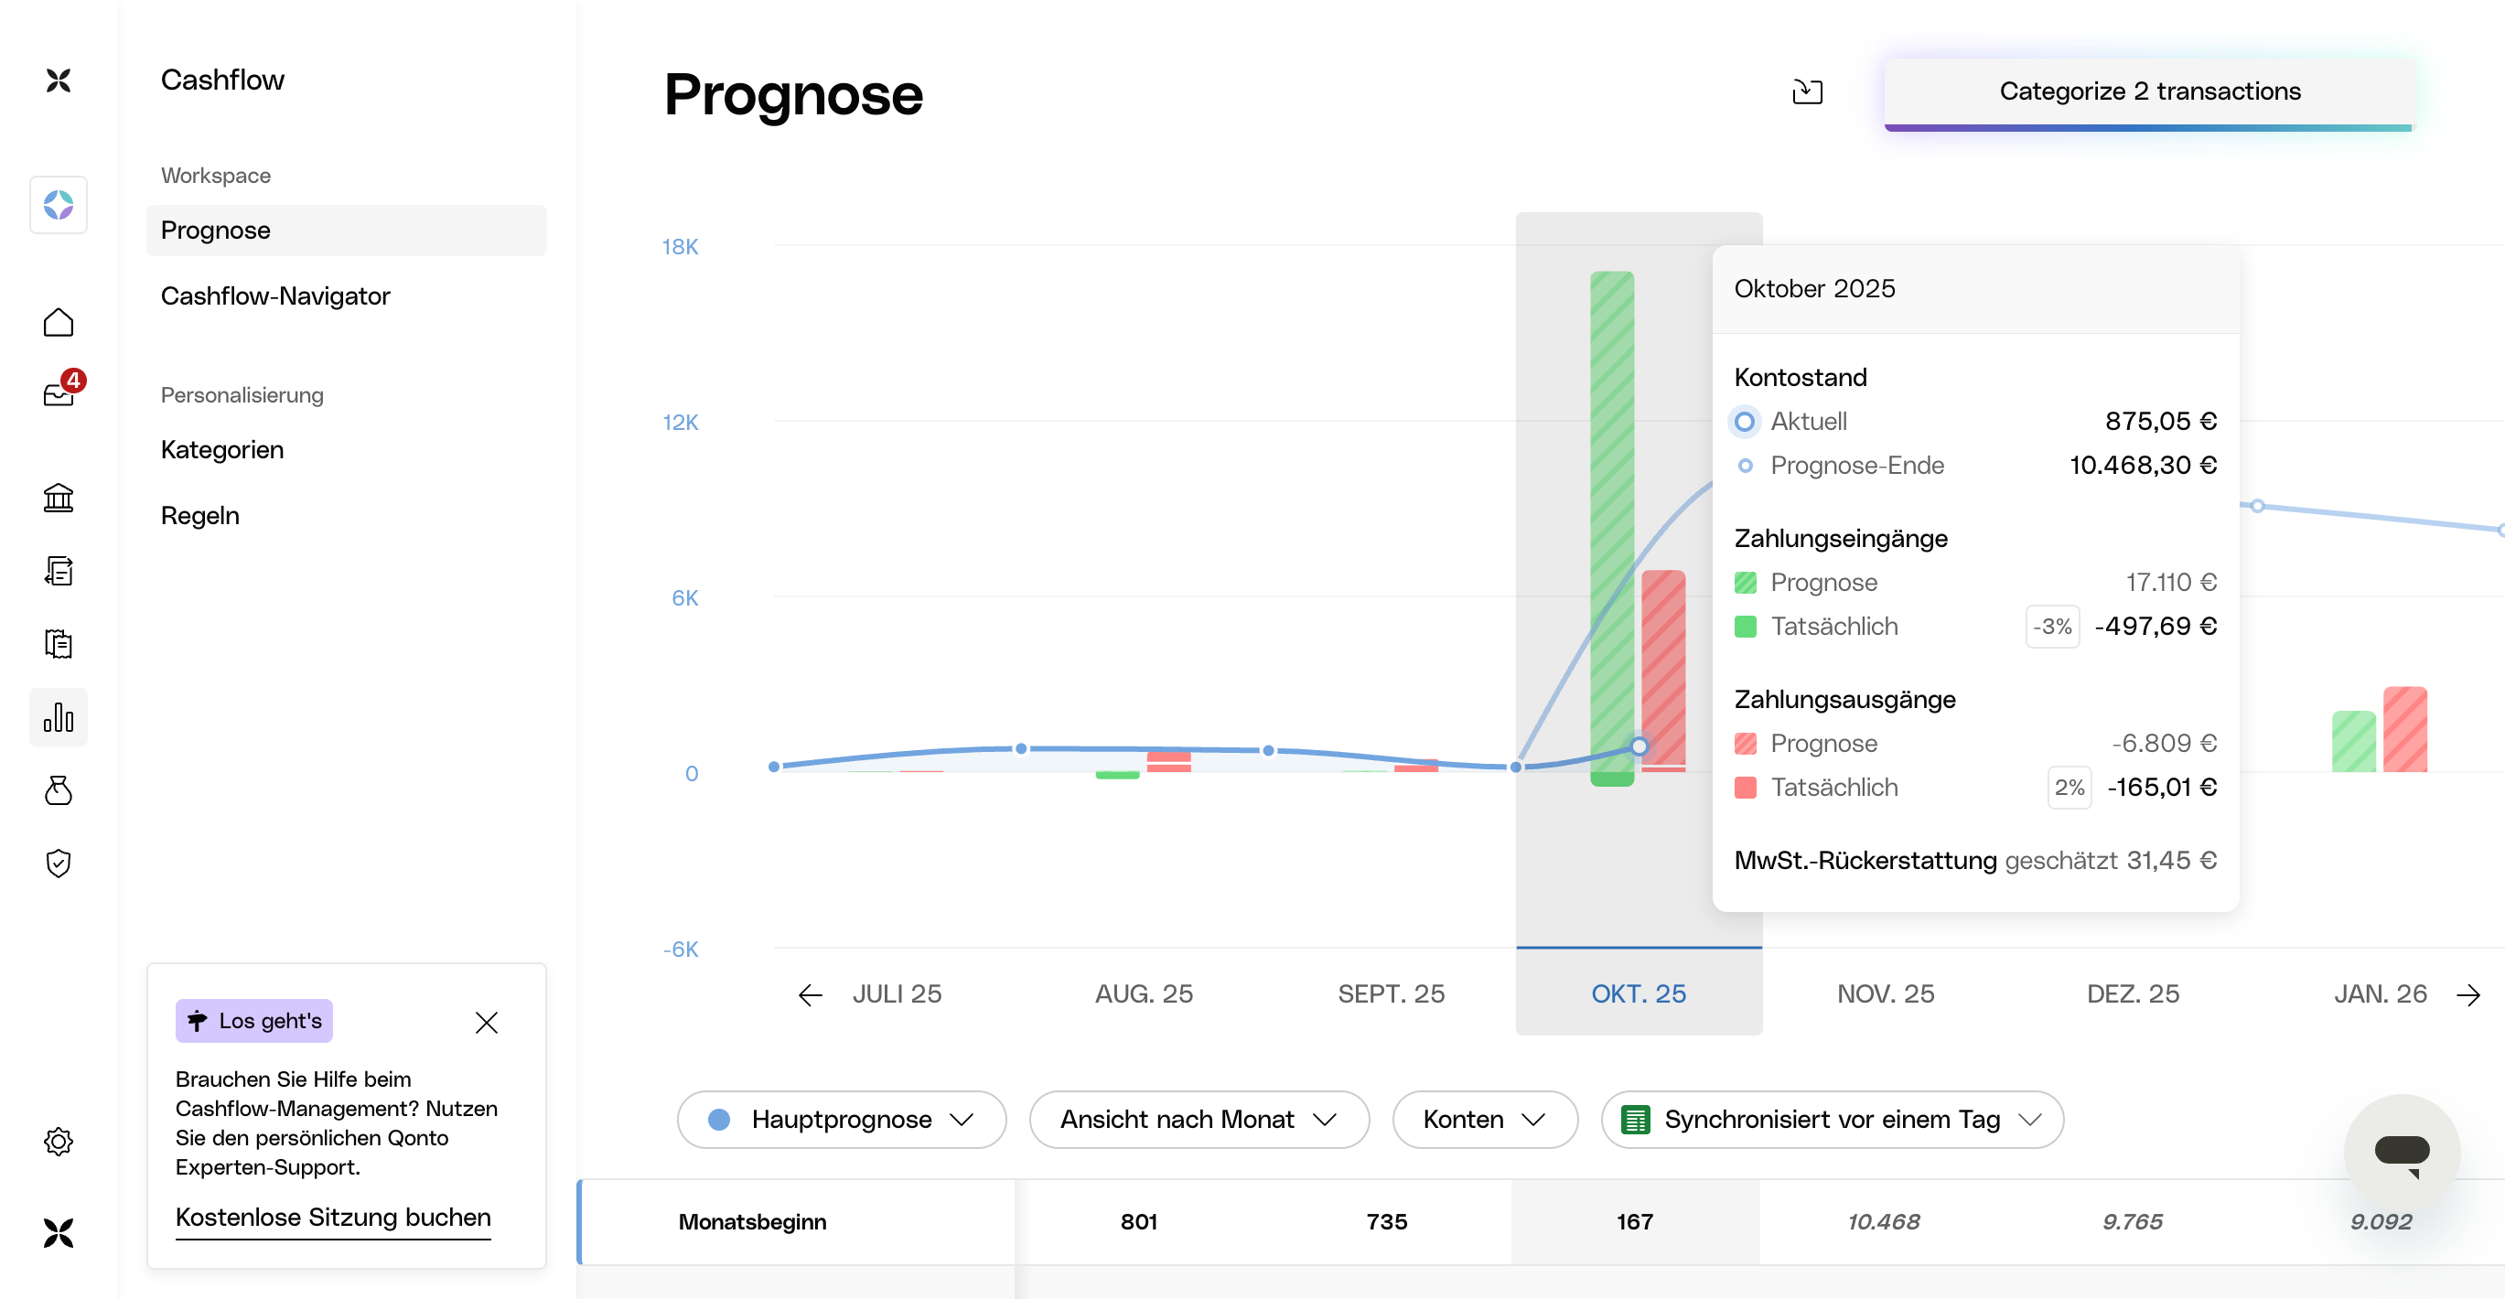Viewport: 2505px width, 1299px height.
Task: Go to Regeln menu item
Action: (199, 515)
